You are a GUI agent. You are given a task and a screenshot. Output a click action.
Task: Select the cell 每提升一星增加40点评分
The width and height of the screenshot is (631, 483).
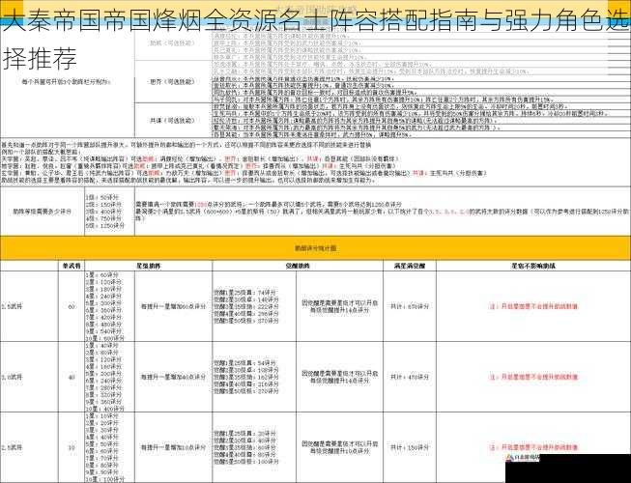tap(173, 378)
